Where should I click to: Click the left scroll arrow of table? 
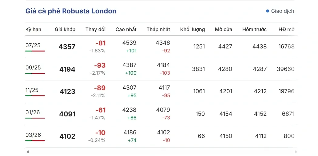28,152
